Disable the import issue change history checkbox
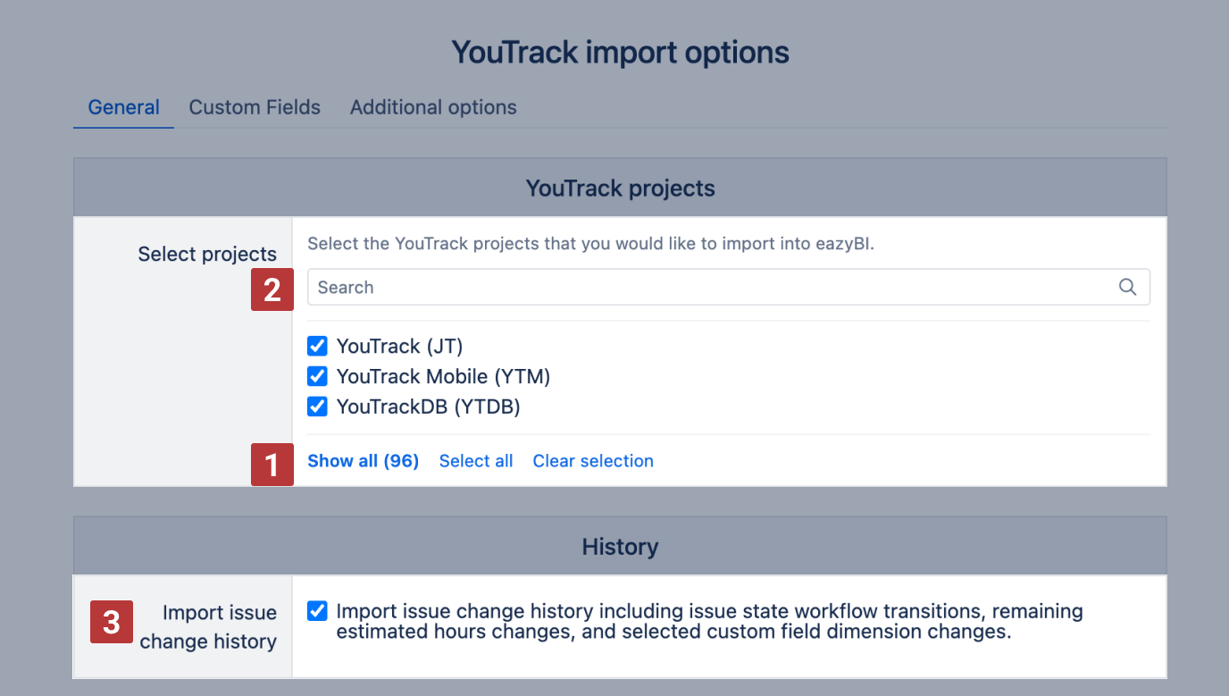Screen dimensions: 1229x696 (x=317, y=611)
